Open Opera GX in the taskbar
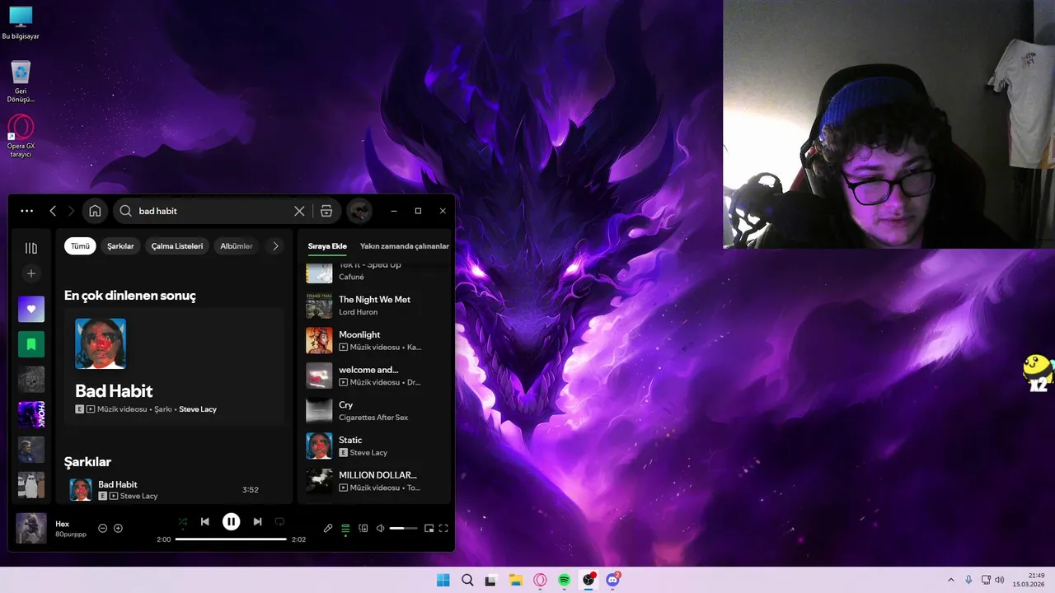 pos(540,580)
